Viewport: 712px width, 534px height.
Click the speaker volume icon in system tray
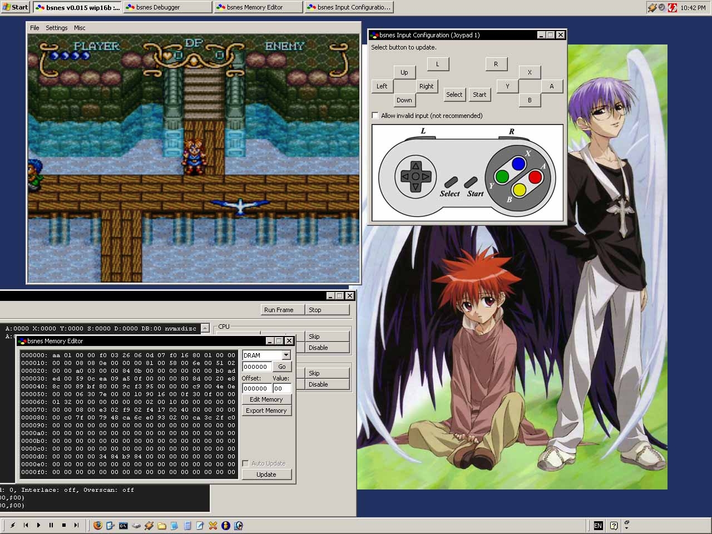click(x=661, y=7)
